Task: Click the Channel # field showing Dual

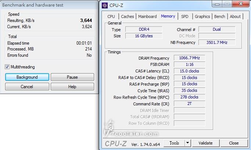Action: coord(217,29)
